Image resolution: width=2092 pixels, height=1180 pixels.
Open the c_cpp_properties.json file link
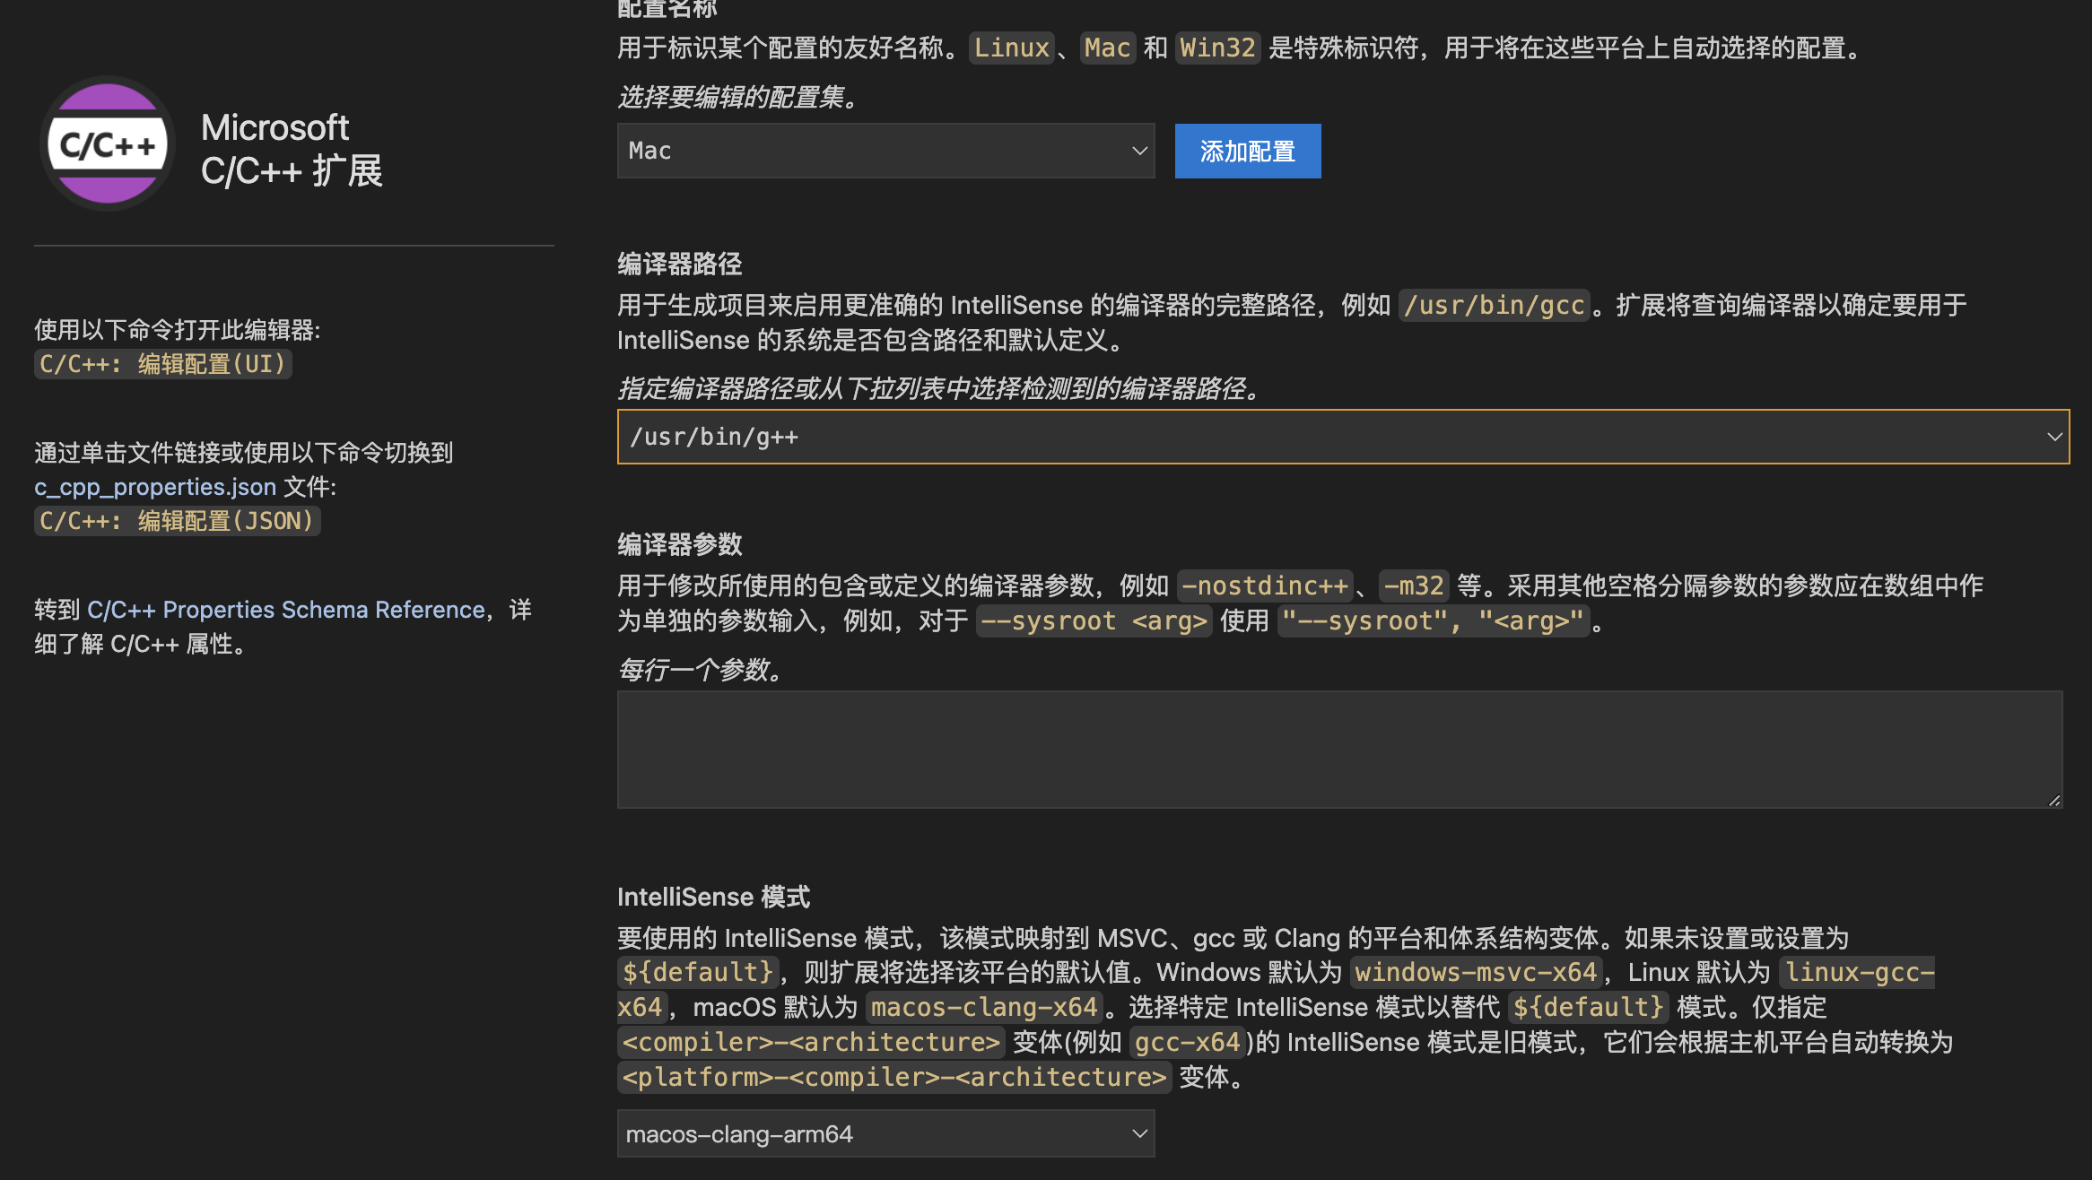tap(154, 487)
